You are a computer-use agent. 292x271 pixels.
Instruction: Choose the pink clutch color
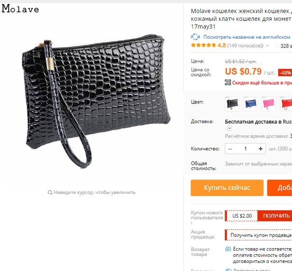[268, 104]
